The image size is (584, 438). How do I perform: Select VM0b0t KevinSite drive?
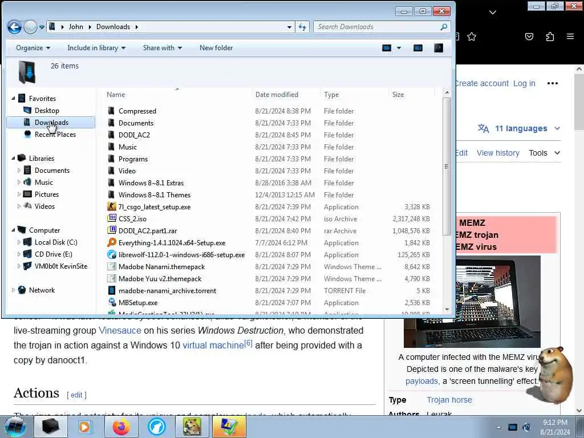click(x=60, y=266)
